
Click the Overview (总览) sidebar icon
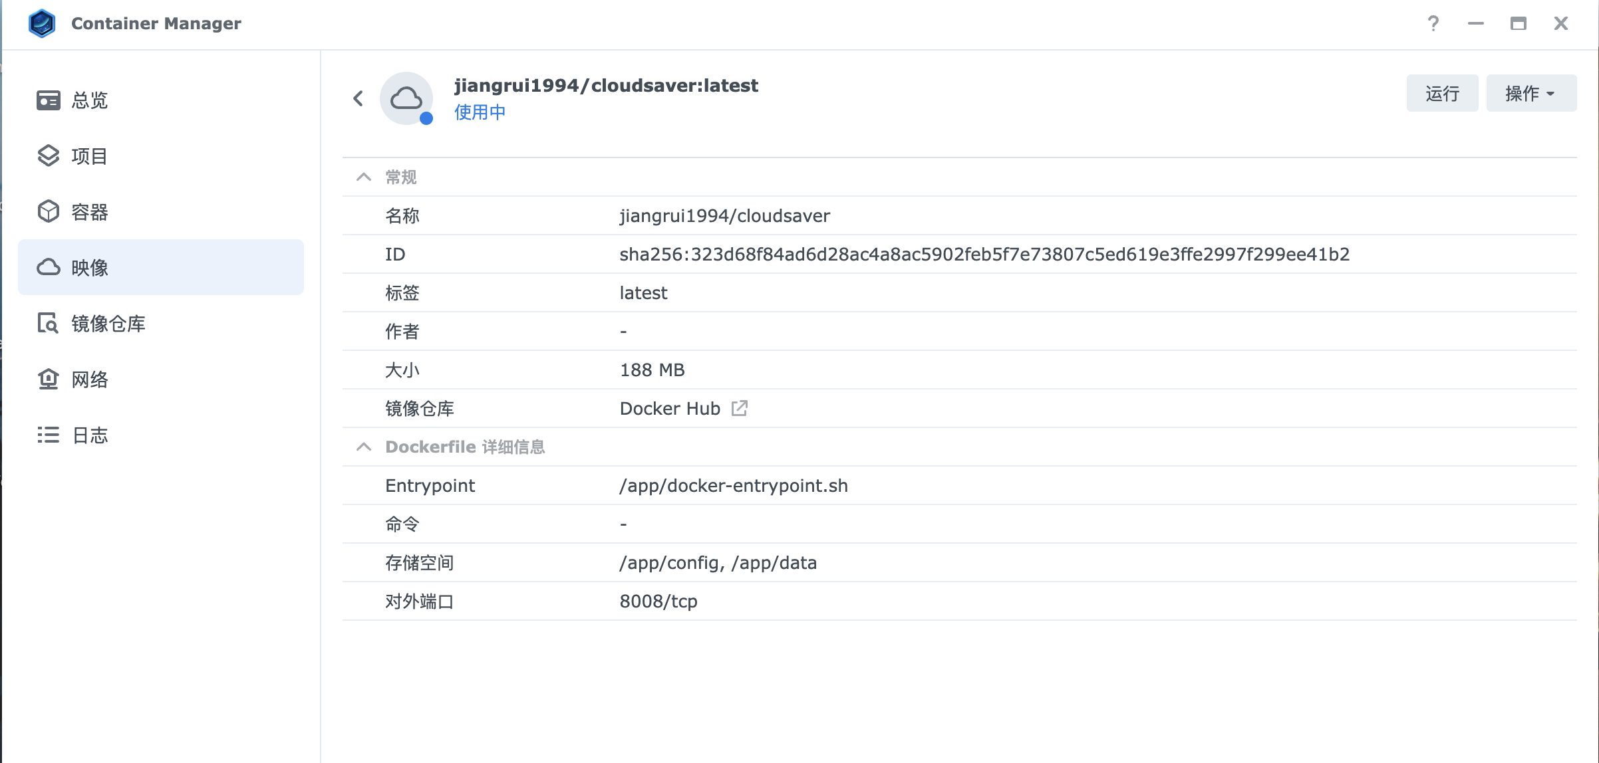pyautogui.click(x=48, y=100)
